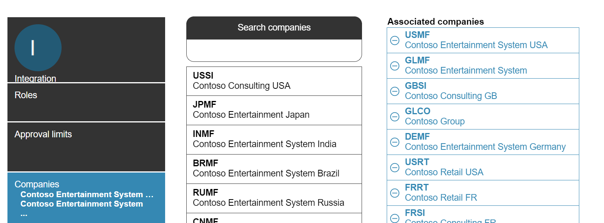Add INMF Contoso Entertainment System India
Screen dimensions: 604x223
click(x=274, y=140)
